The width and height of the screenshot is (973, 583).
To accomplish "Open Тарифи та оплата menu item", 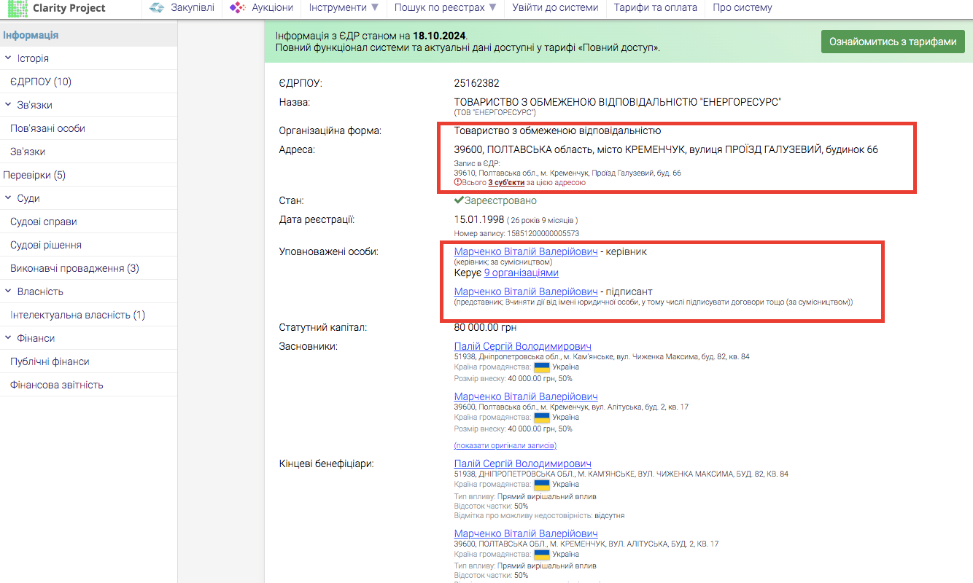I will (x=655, y=8).
